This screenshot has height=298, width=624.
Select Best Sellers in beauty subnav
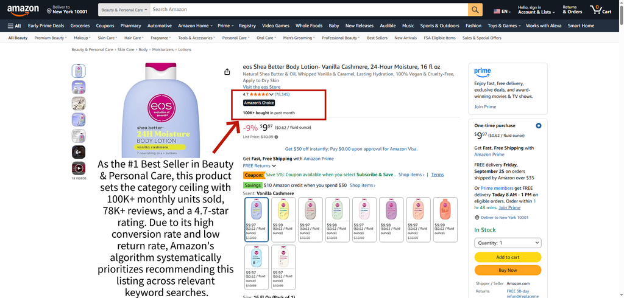(x=377, y=38)
